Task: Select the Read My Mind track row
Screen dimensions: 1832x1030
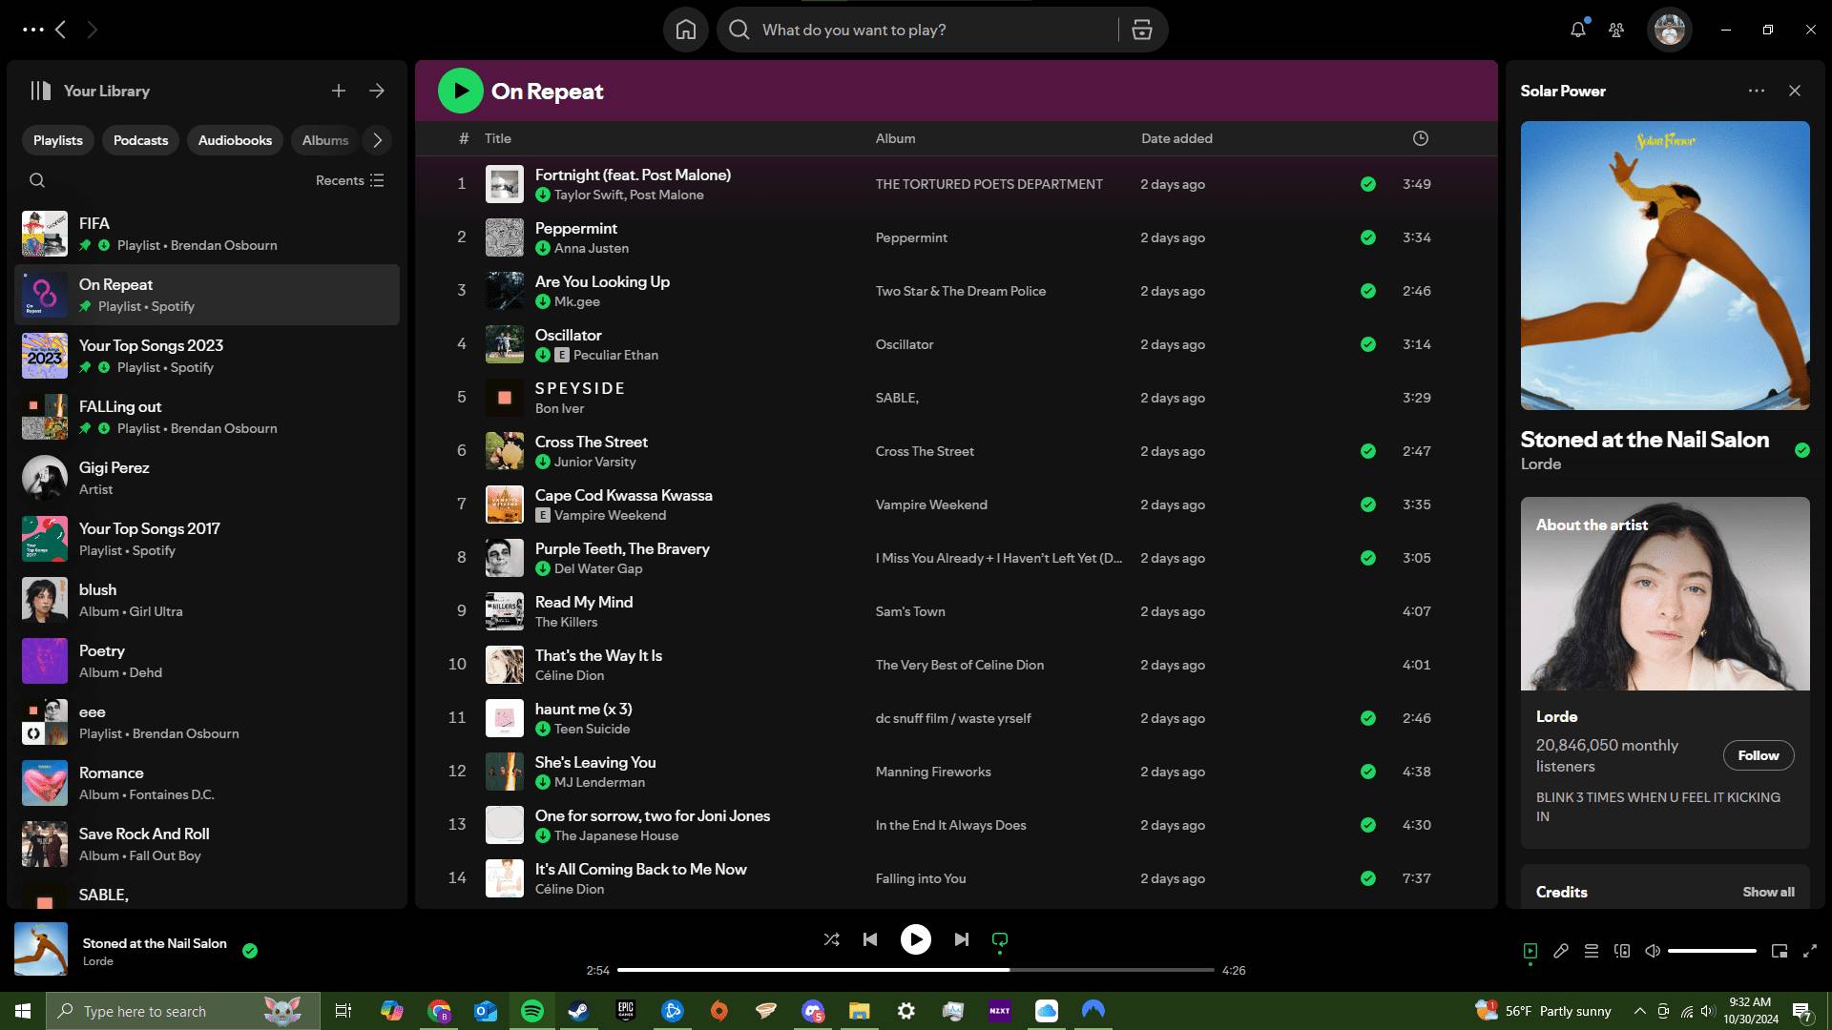Action: coord(956,611)
